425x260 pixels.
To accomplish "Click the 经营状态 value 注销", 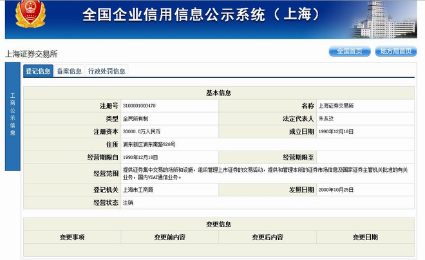I will (x=128, y=203).
